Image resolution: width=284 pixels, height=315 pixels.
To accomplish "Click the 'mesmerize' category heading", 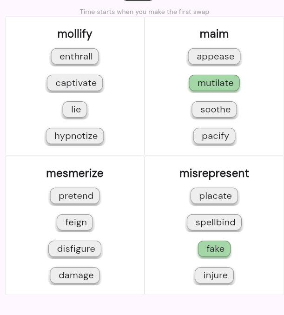I will 75,173.
